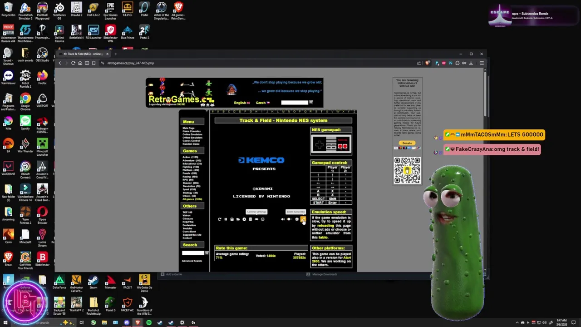This screenshot has width=581, height=327.
Task: Click the NES gamepad image
Action: (x=331, y=145)
